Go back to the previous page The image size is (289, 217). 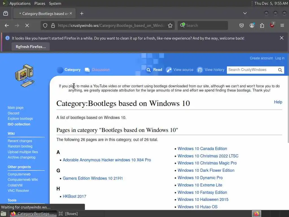click(7, 25)
